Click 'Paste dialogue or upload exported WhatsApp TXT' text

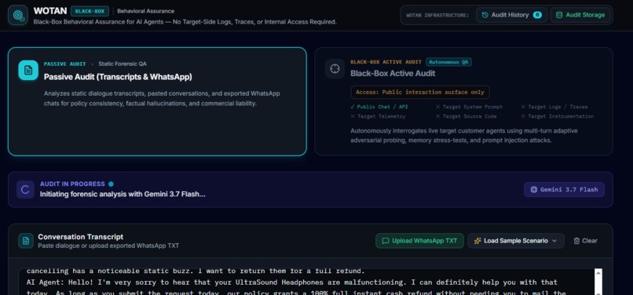(x=108, y=246)
